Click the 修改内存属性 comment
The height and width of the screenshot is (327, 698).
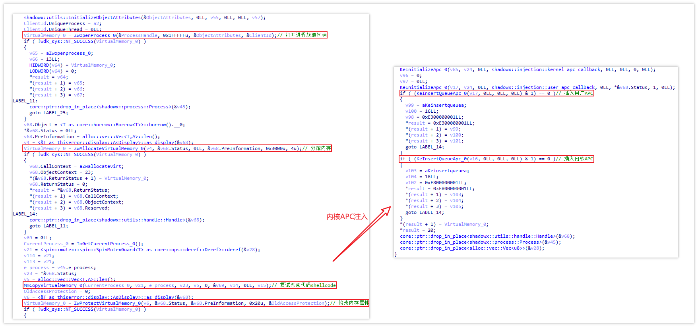[353, 303]
